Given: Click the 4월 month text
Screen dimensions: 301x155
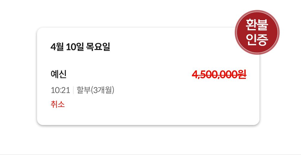Looking at the screenshot, I should pyautogui.click(x=57, y=47).
